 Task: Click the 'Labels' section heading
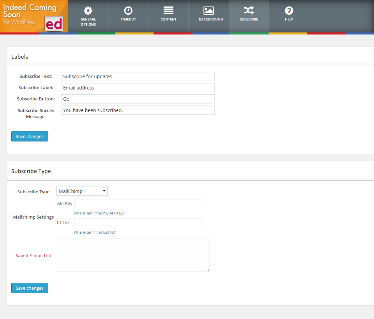click(x=19, y=57)
